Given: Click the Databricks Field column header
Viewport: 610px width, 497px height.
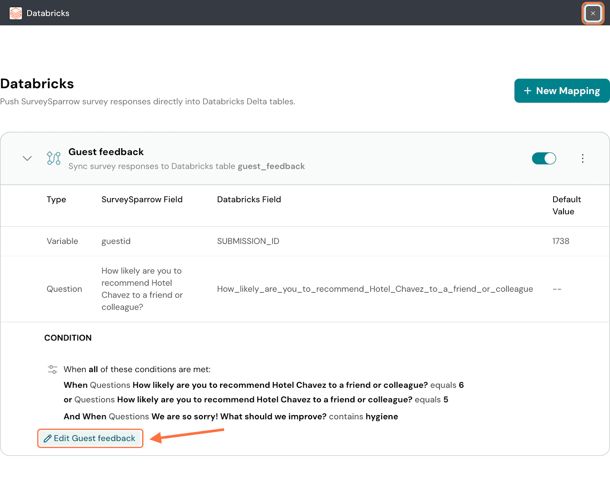Looking at the screenshot, I should point(249,200).
